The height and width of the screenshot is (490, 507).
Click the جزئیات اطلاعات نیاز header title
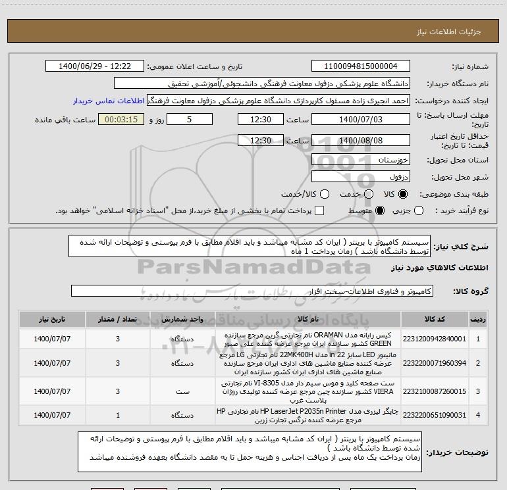(448, 32)
